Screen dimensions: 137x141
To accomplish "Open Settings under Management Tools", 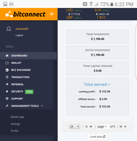I will pos(15,124).
